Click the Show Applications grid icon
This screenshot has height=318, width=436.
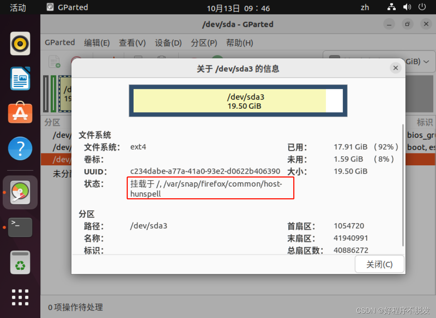[20, 297]
